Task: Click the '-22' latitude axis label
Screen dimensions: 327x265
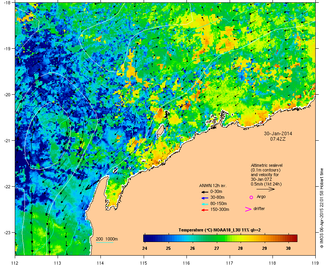Action: tap(7, 187)
